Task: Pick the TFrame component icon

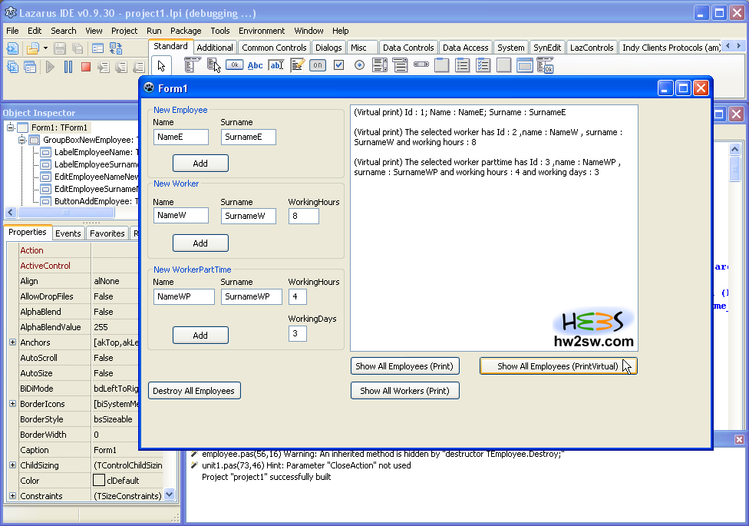Action: 524,65
